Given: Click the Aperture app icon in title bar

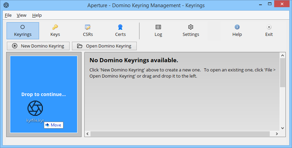Looking at the screenshot, I should pyautogui.click(x=6, y=5).
